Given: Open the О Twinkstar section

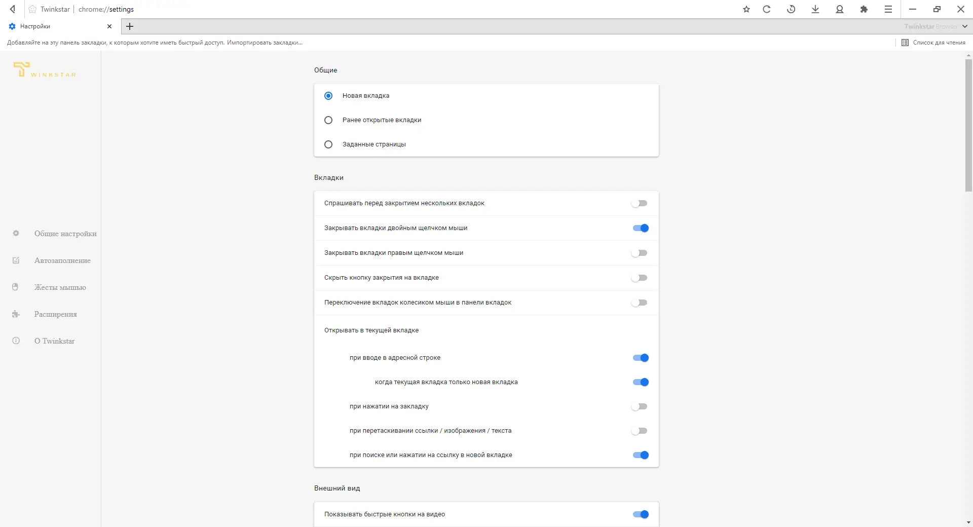Looking at the screenshot, I should point(54,341).
